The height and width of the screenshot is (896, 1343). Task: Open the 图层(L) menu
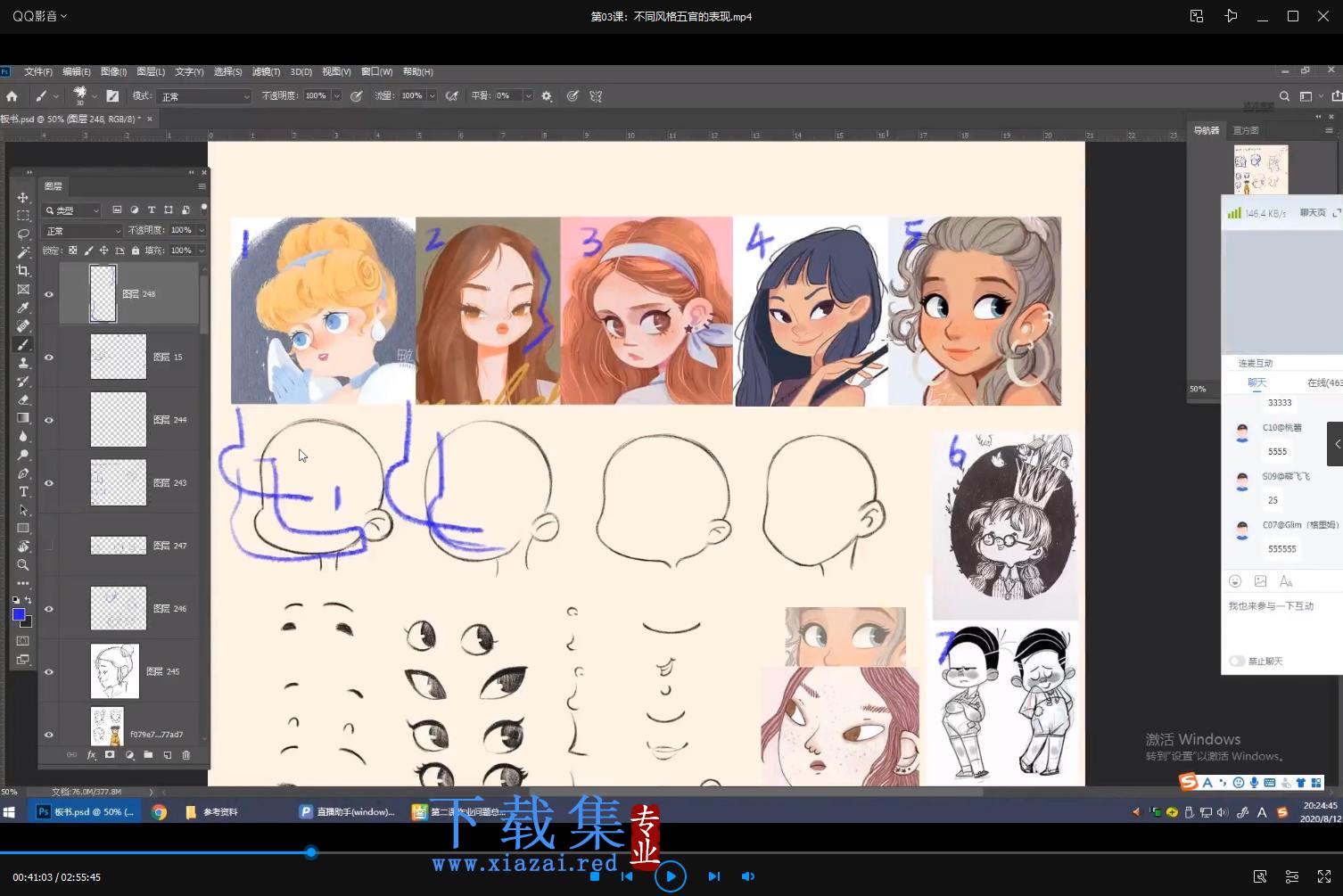click(x=151, y=72)
